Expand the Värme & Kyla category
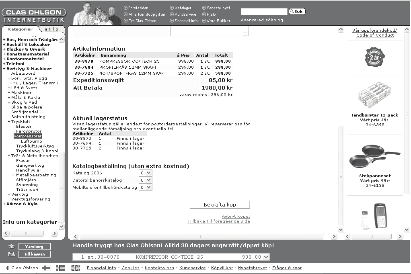Viewport: 411px width, 274px height. [4, 204]
